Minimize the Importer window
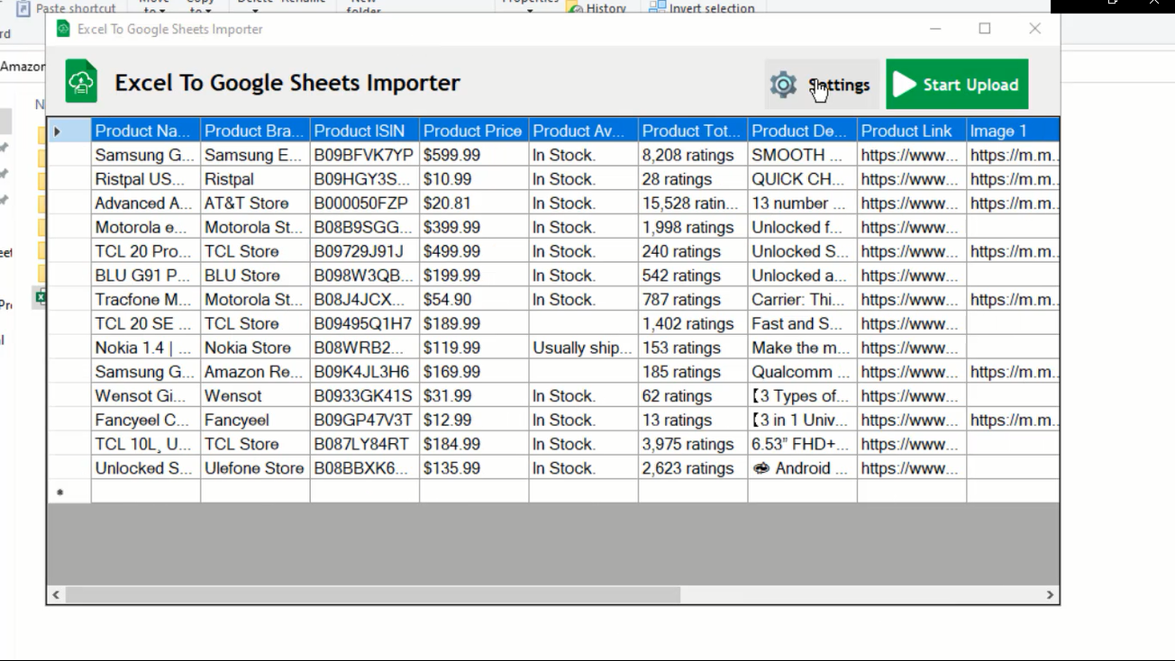 coord(935,29)
